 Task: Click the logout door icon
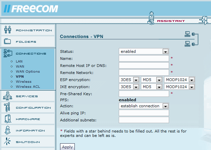(203, 20)
